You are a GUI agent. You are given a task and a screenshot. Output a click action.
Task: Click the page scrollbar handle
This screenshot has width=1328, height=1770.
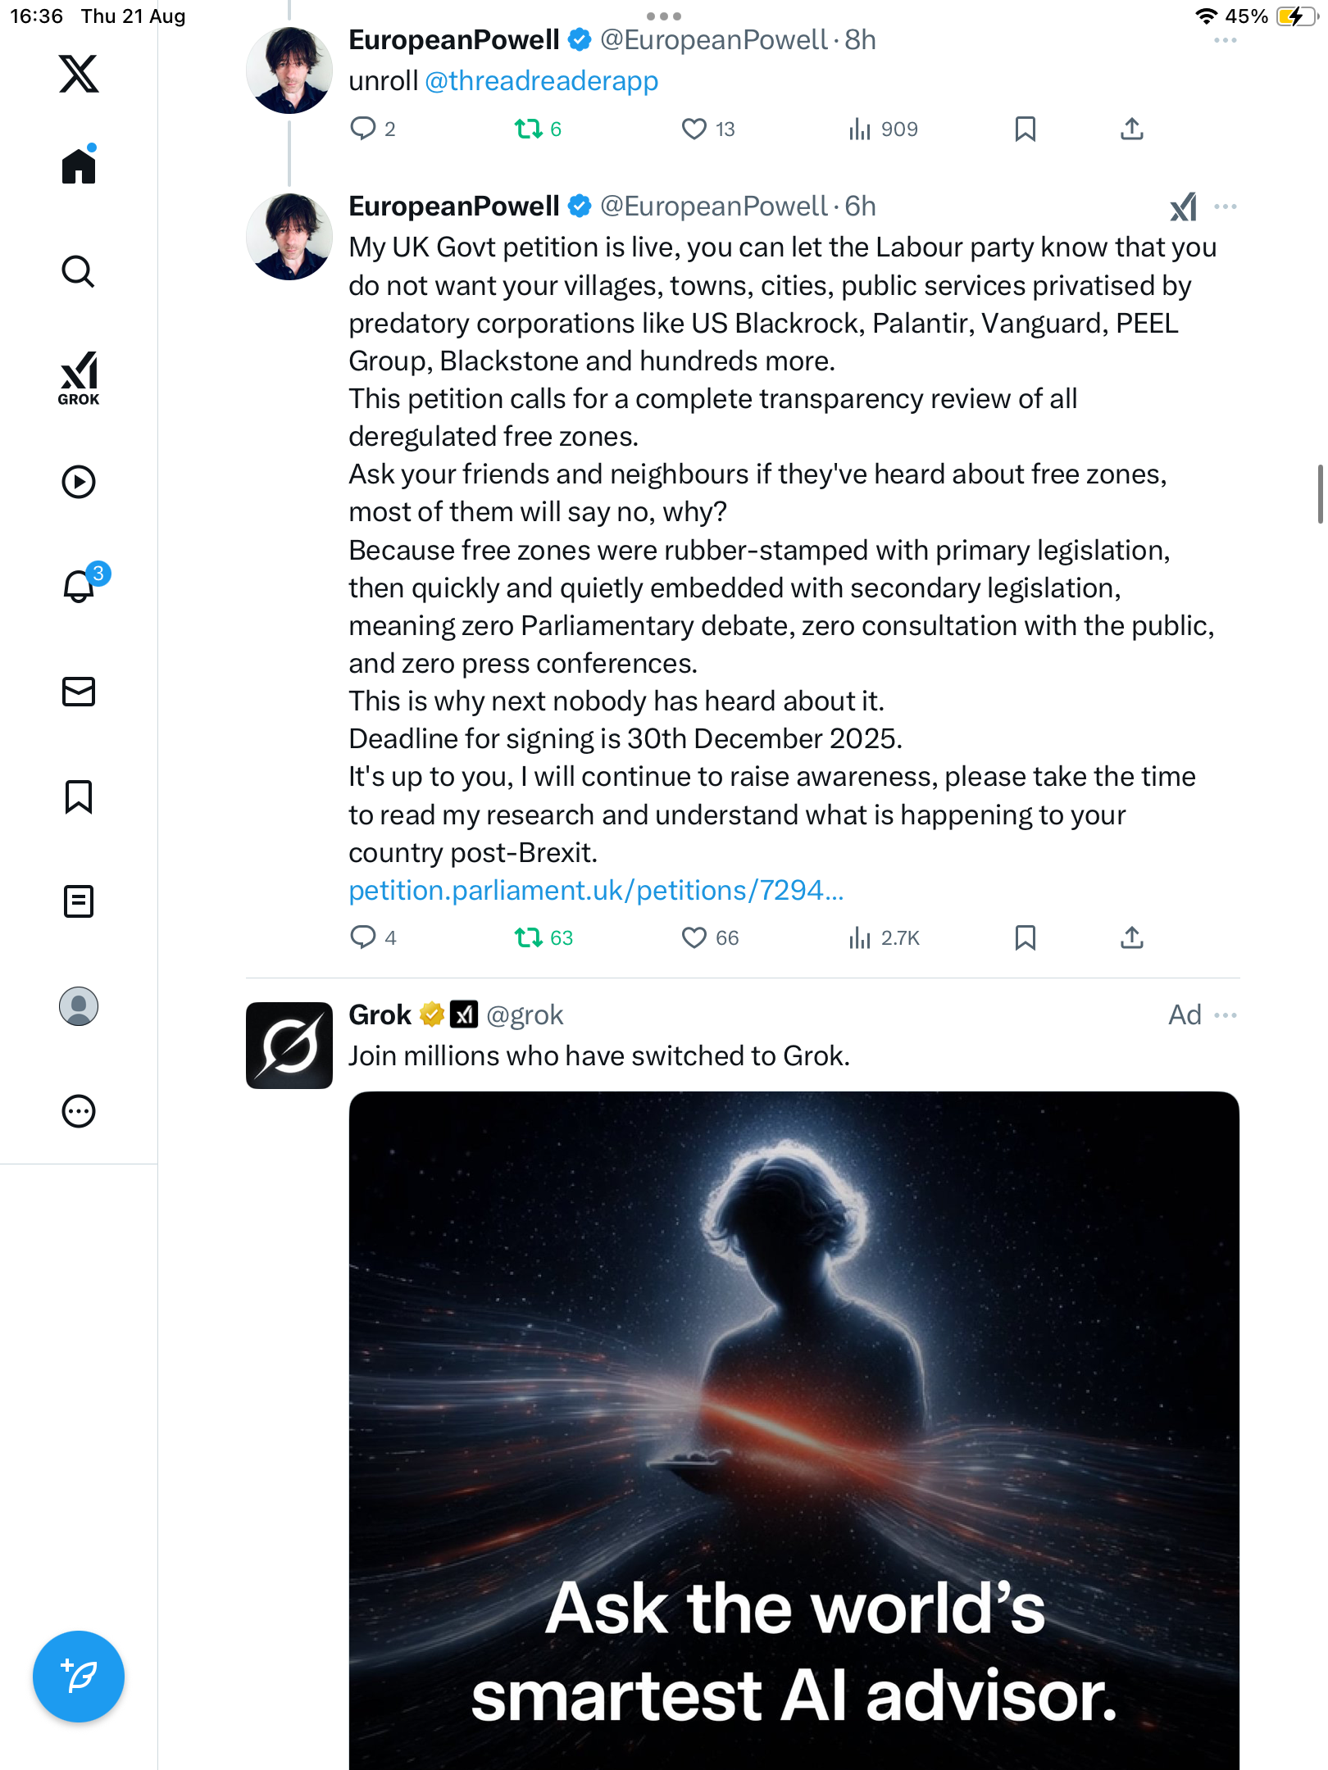point(1320,493)
